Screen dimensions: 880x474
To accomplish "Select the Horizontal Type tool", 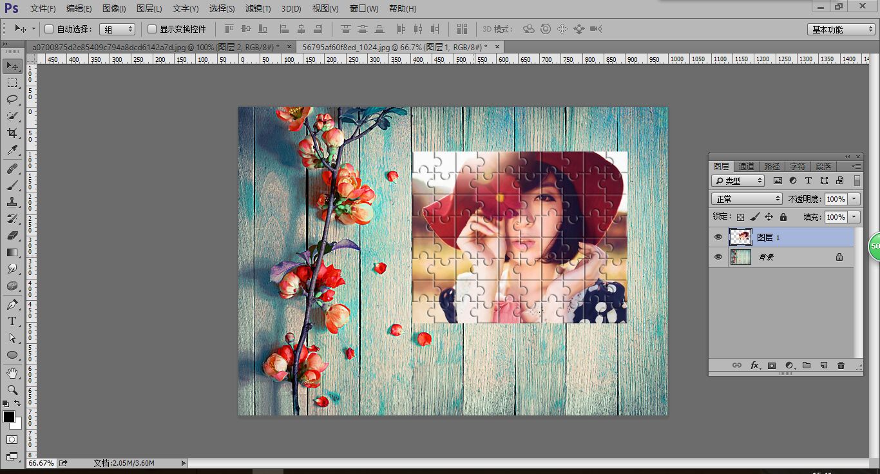I will (x=12, y=321).
